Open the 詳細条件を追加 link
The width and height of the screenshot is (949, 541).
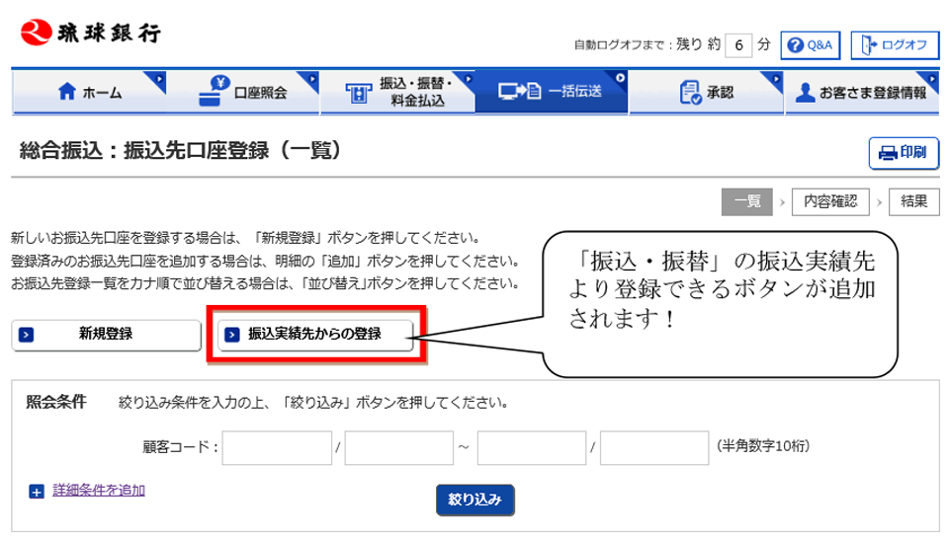(x=98, y=491)
